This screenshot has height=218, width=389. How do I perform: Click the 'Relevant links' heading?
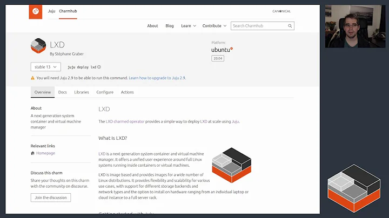43,146
